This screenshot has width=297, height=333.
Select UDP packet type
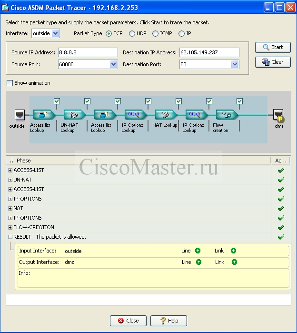[132, 33]
